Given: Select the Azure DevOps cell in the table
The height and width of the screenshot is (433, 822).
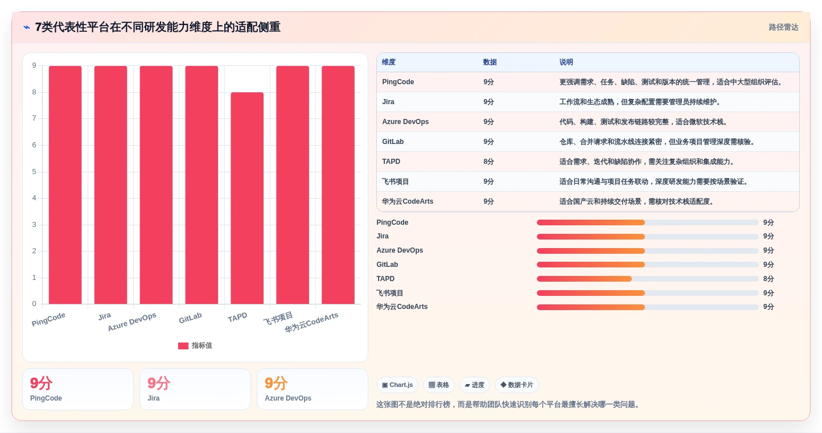Looking at the screenshot, I should click(405, 122).
